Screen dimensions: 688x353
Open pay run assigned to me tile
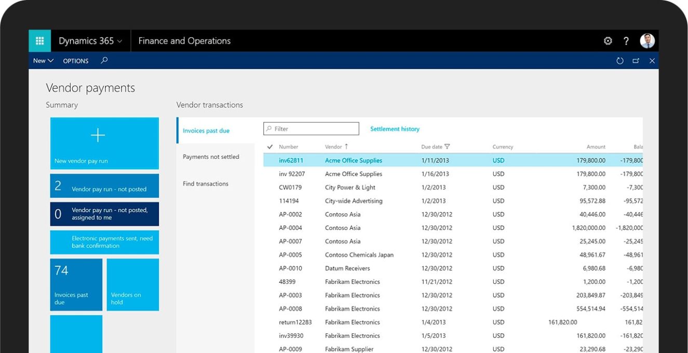coord(104,214)
